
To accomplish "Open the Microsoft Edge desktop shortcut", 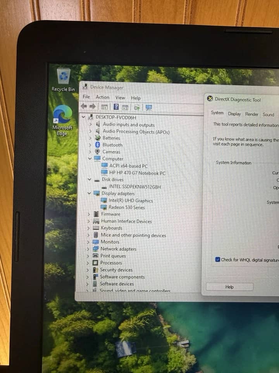I will 62,120.
